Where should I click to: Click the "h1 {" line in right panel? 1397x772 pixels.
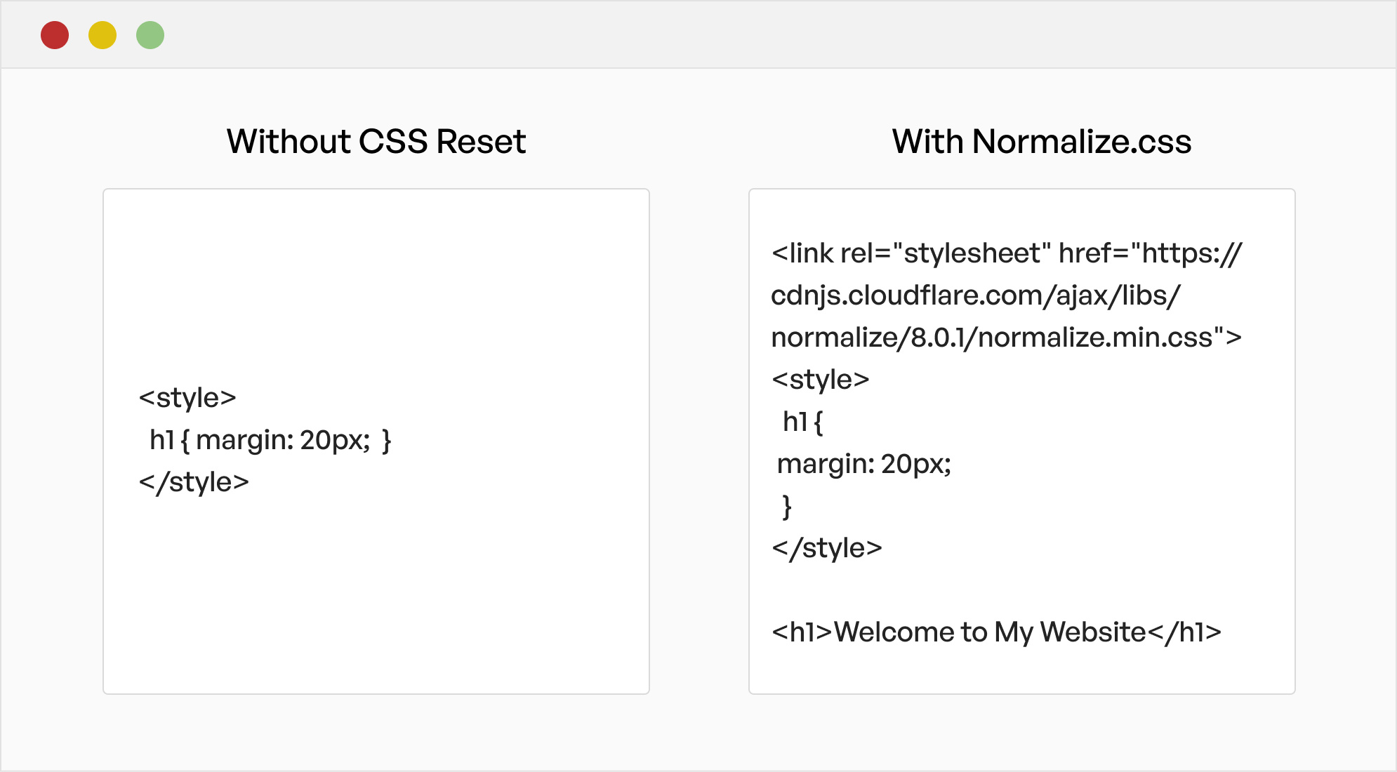pos(802,422)
